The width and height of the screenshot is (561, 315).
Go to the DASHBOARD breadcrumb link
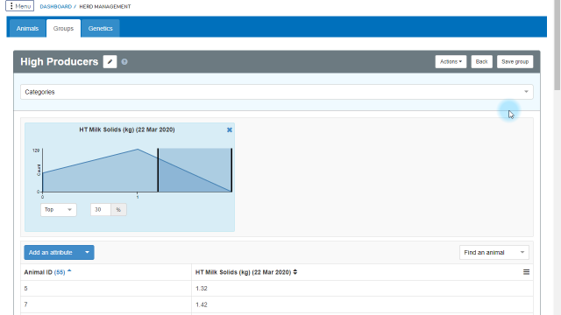point(55,6)
